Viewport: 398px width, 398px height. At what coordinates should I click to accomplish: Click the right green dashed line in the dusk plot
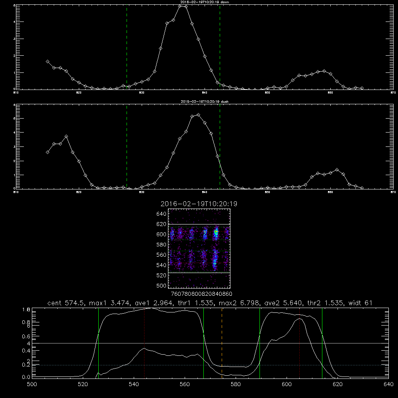click(220, 146)
